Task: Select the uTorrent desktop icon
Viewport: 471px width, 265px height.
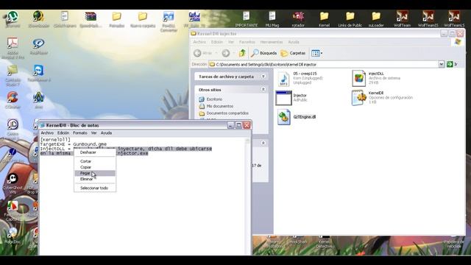Action: click(13, 20)
